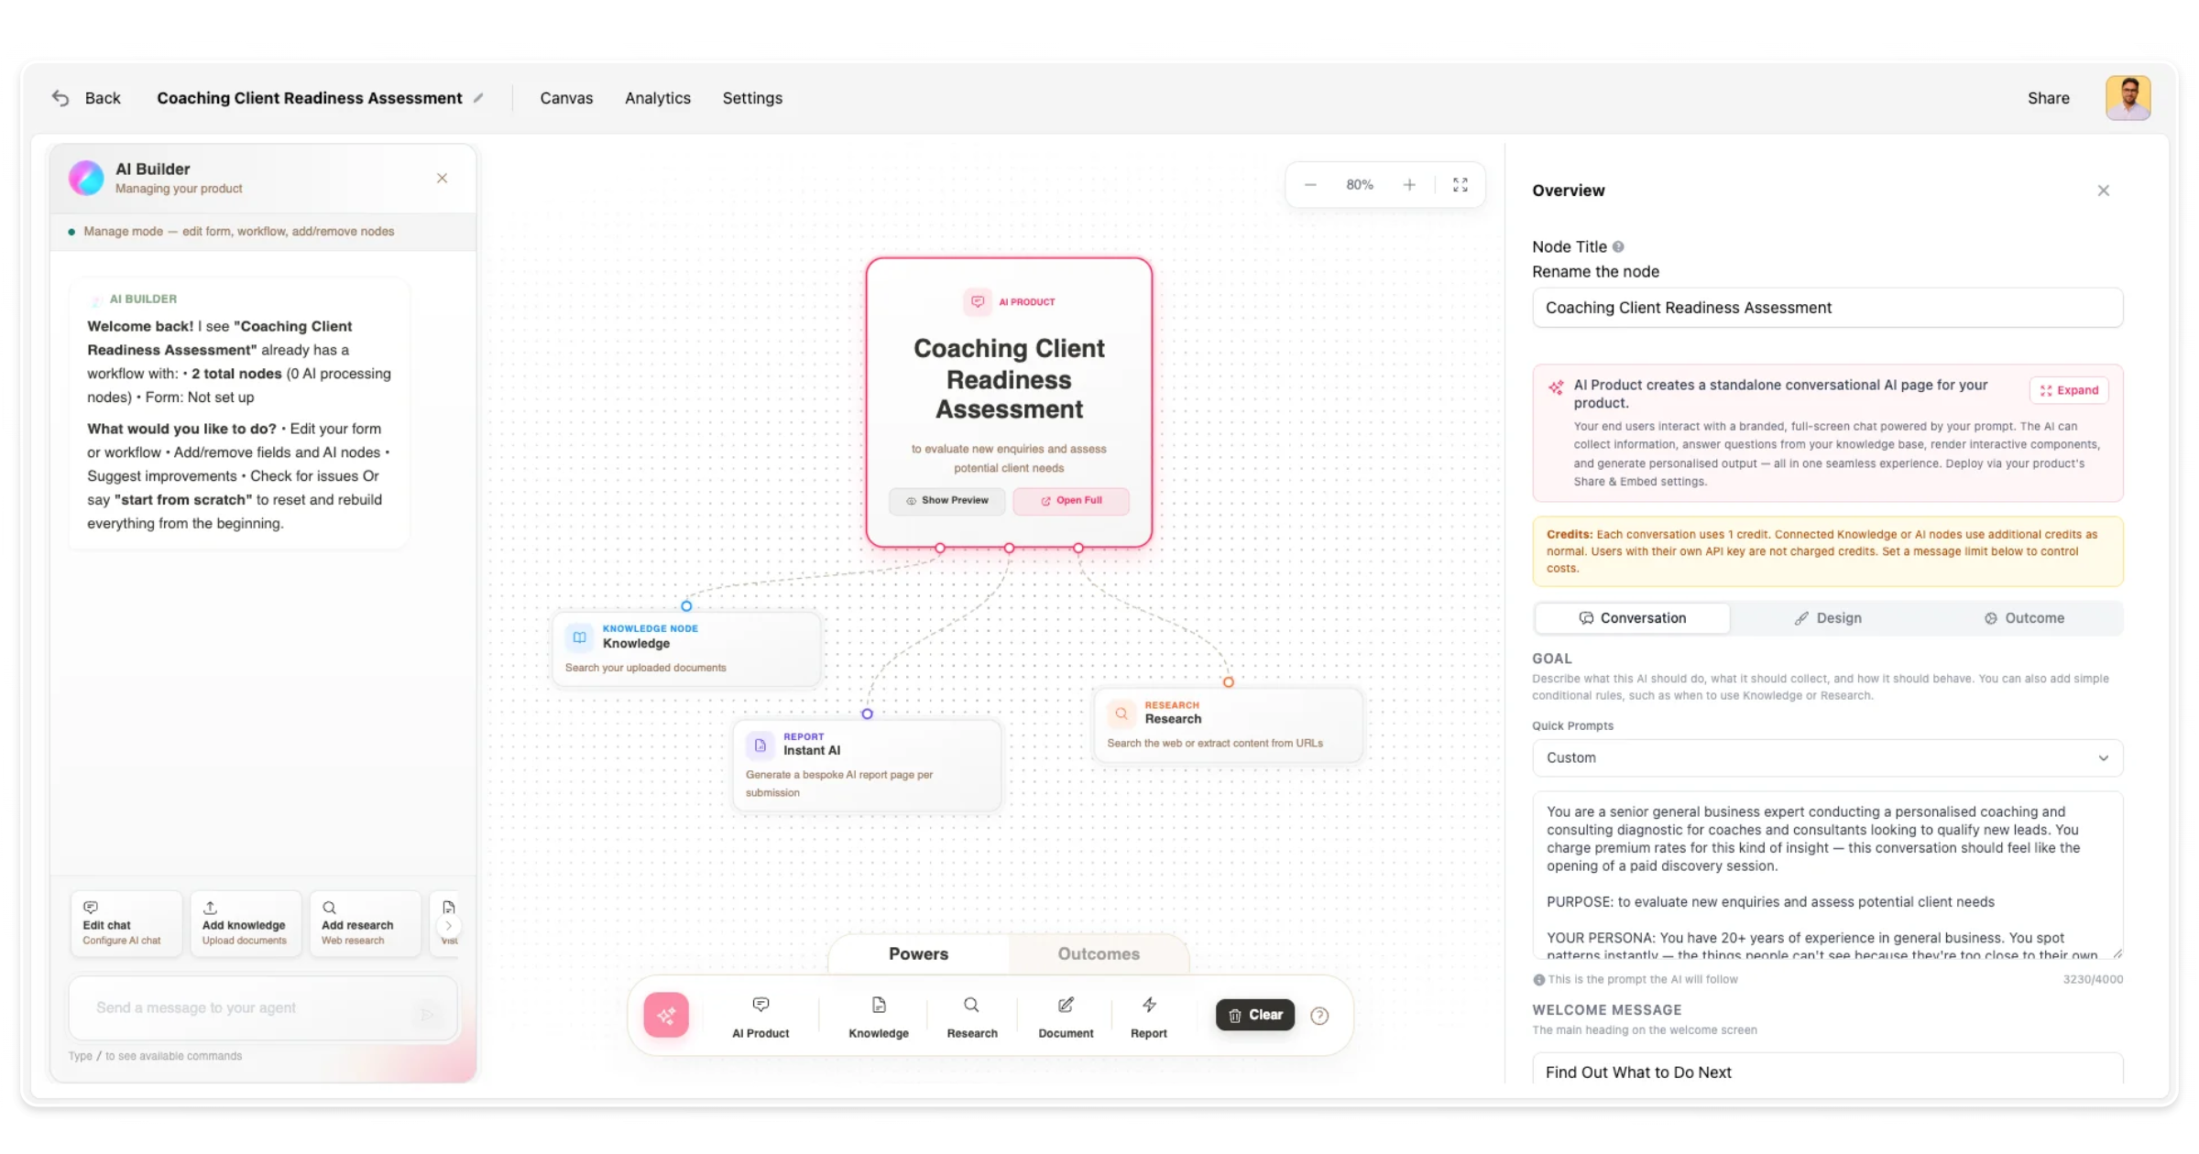Open Add knowledge to upload documents
The height and width of the screenshot is (1154, 2199).
tap(245, 922)
